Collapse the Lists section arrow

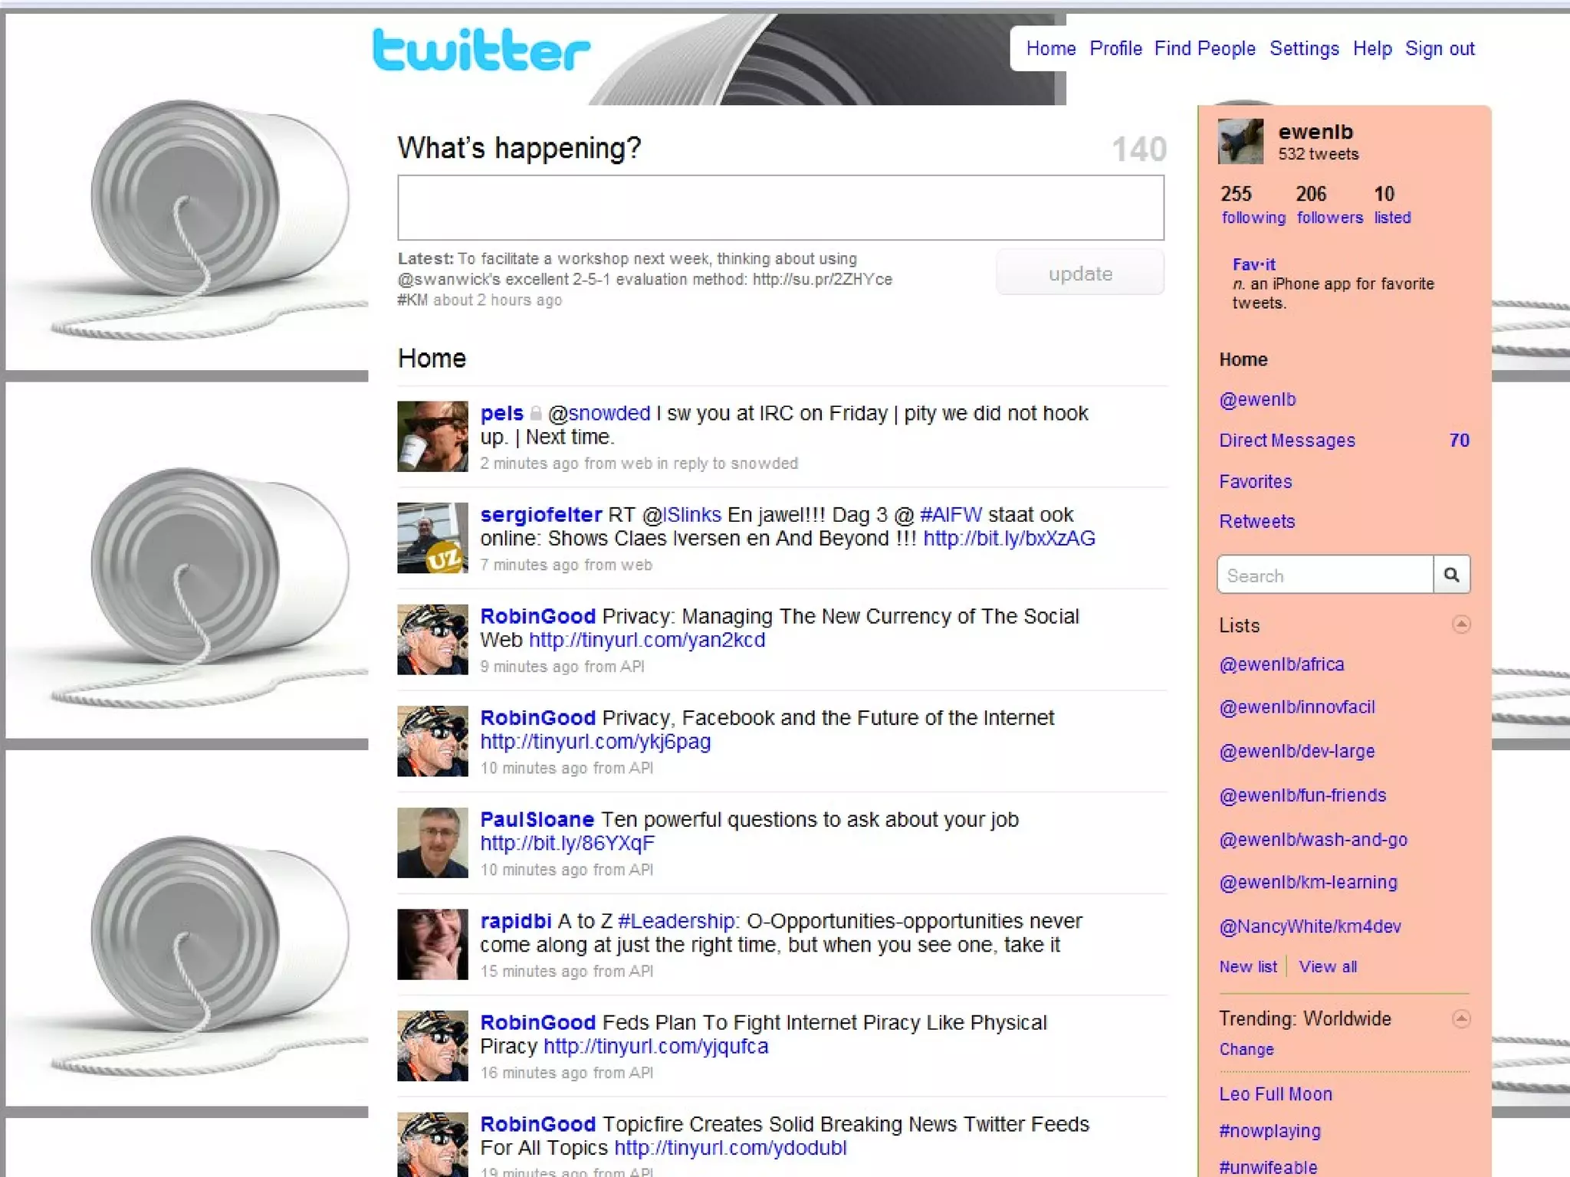(x=1461, y=625)
